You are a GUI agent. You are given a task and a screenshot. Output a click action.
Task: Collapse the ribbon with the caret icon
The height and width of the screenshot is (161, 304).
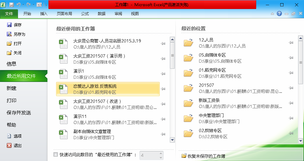coord(272,14)
